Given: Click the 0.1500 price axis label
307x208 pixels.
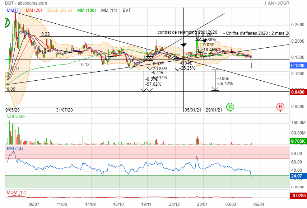Looking at the screenshot, I should pos(298,57).
